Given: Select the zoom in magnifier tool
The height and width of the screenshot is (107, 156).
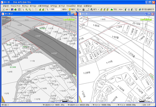Looking at the screenshot, I should coord(27,9).
